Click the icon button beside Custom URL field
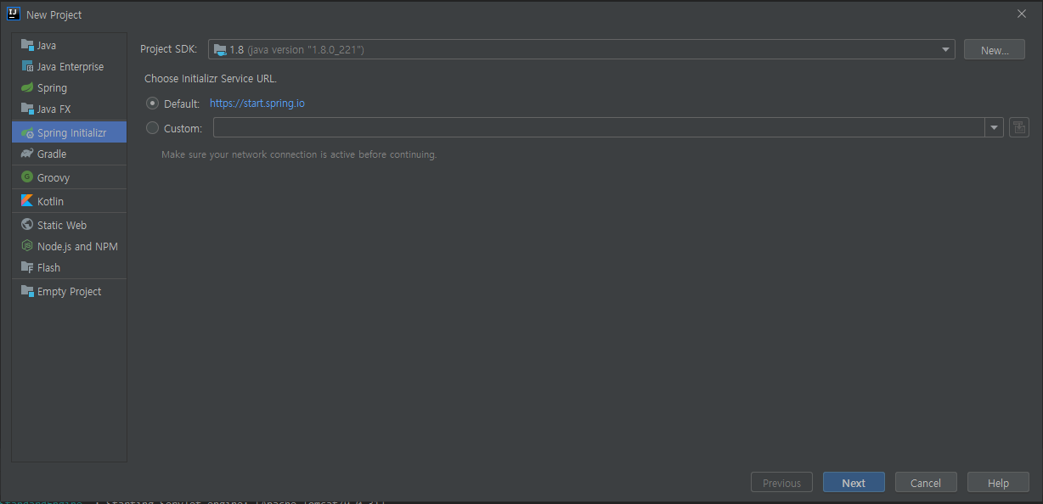This screenshot has width=1043, height=504. (1018, 128)
